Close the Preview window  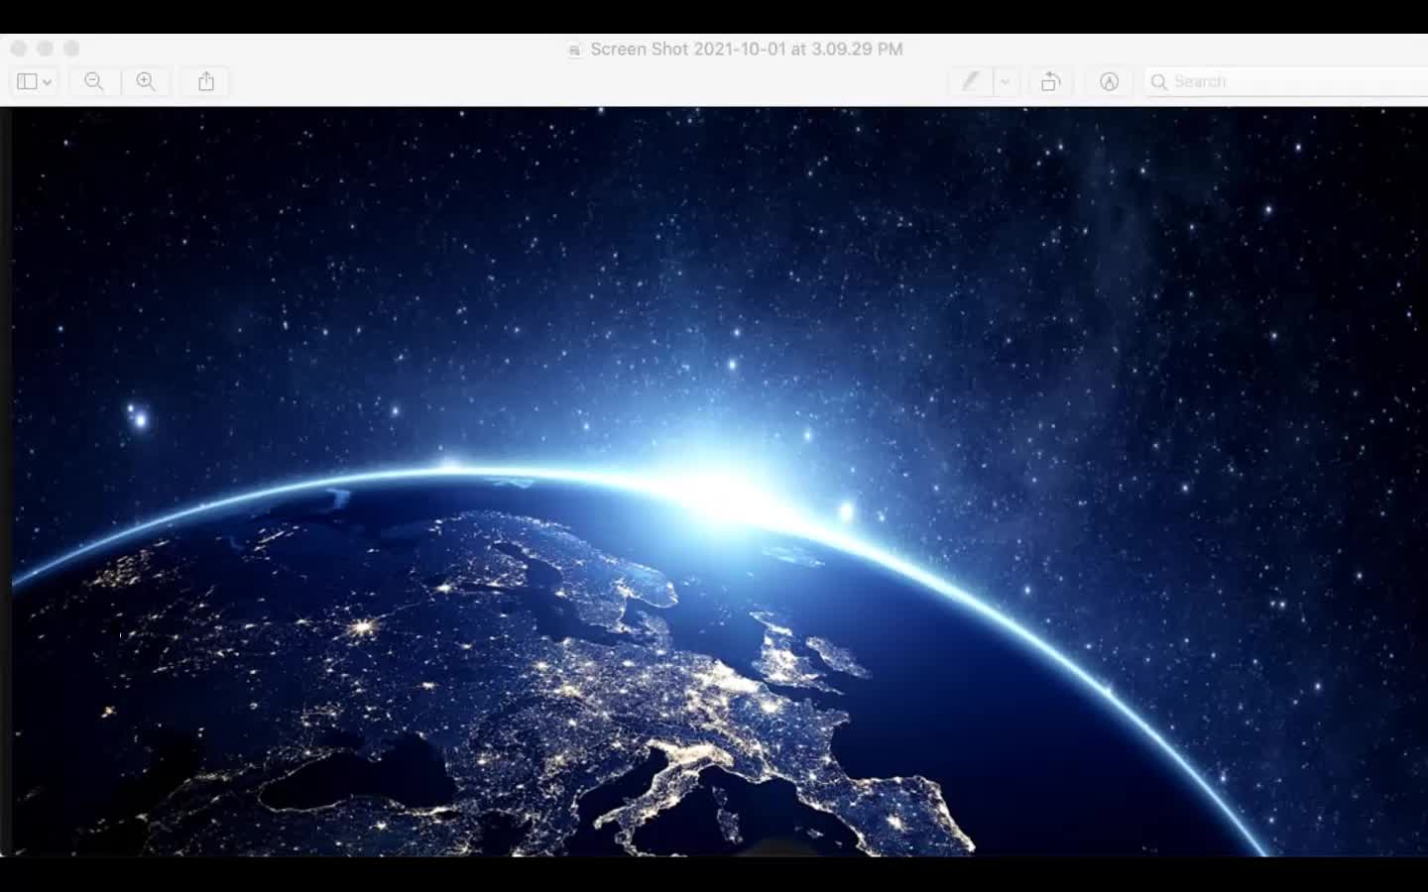(19, 48)
